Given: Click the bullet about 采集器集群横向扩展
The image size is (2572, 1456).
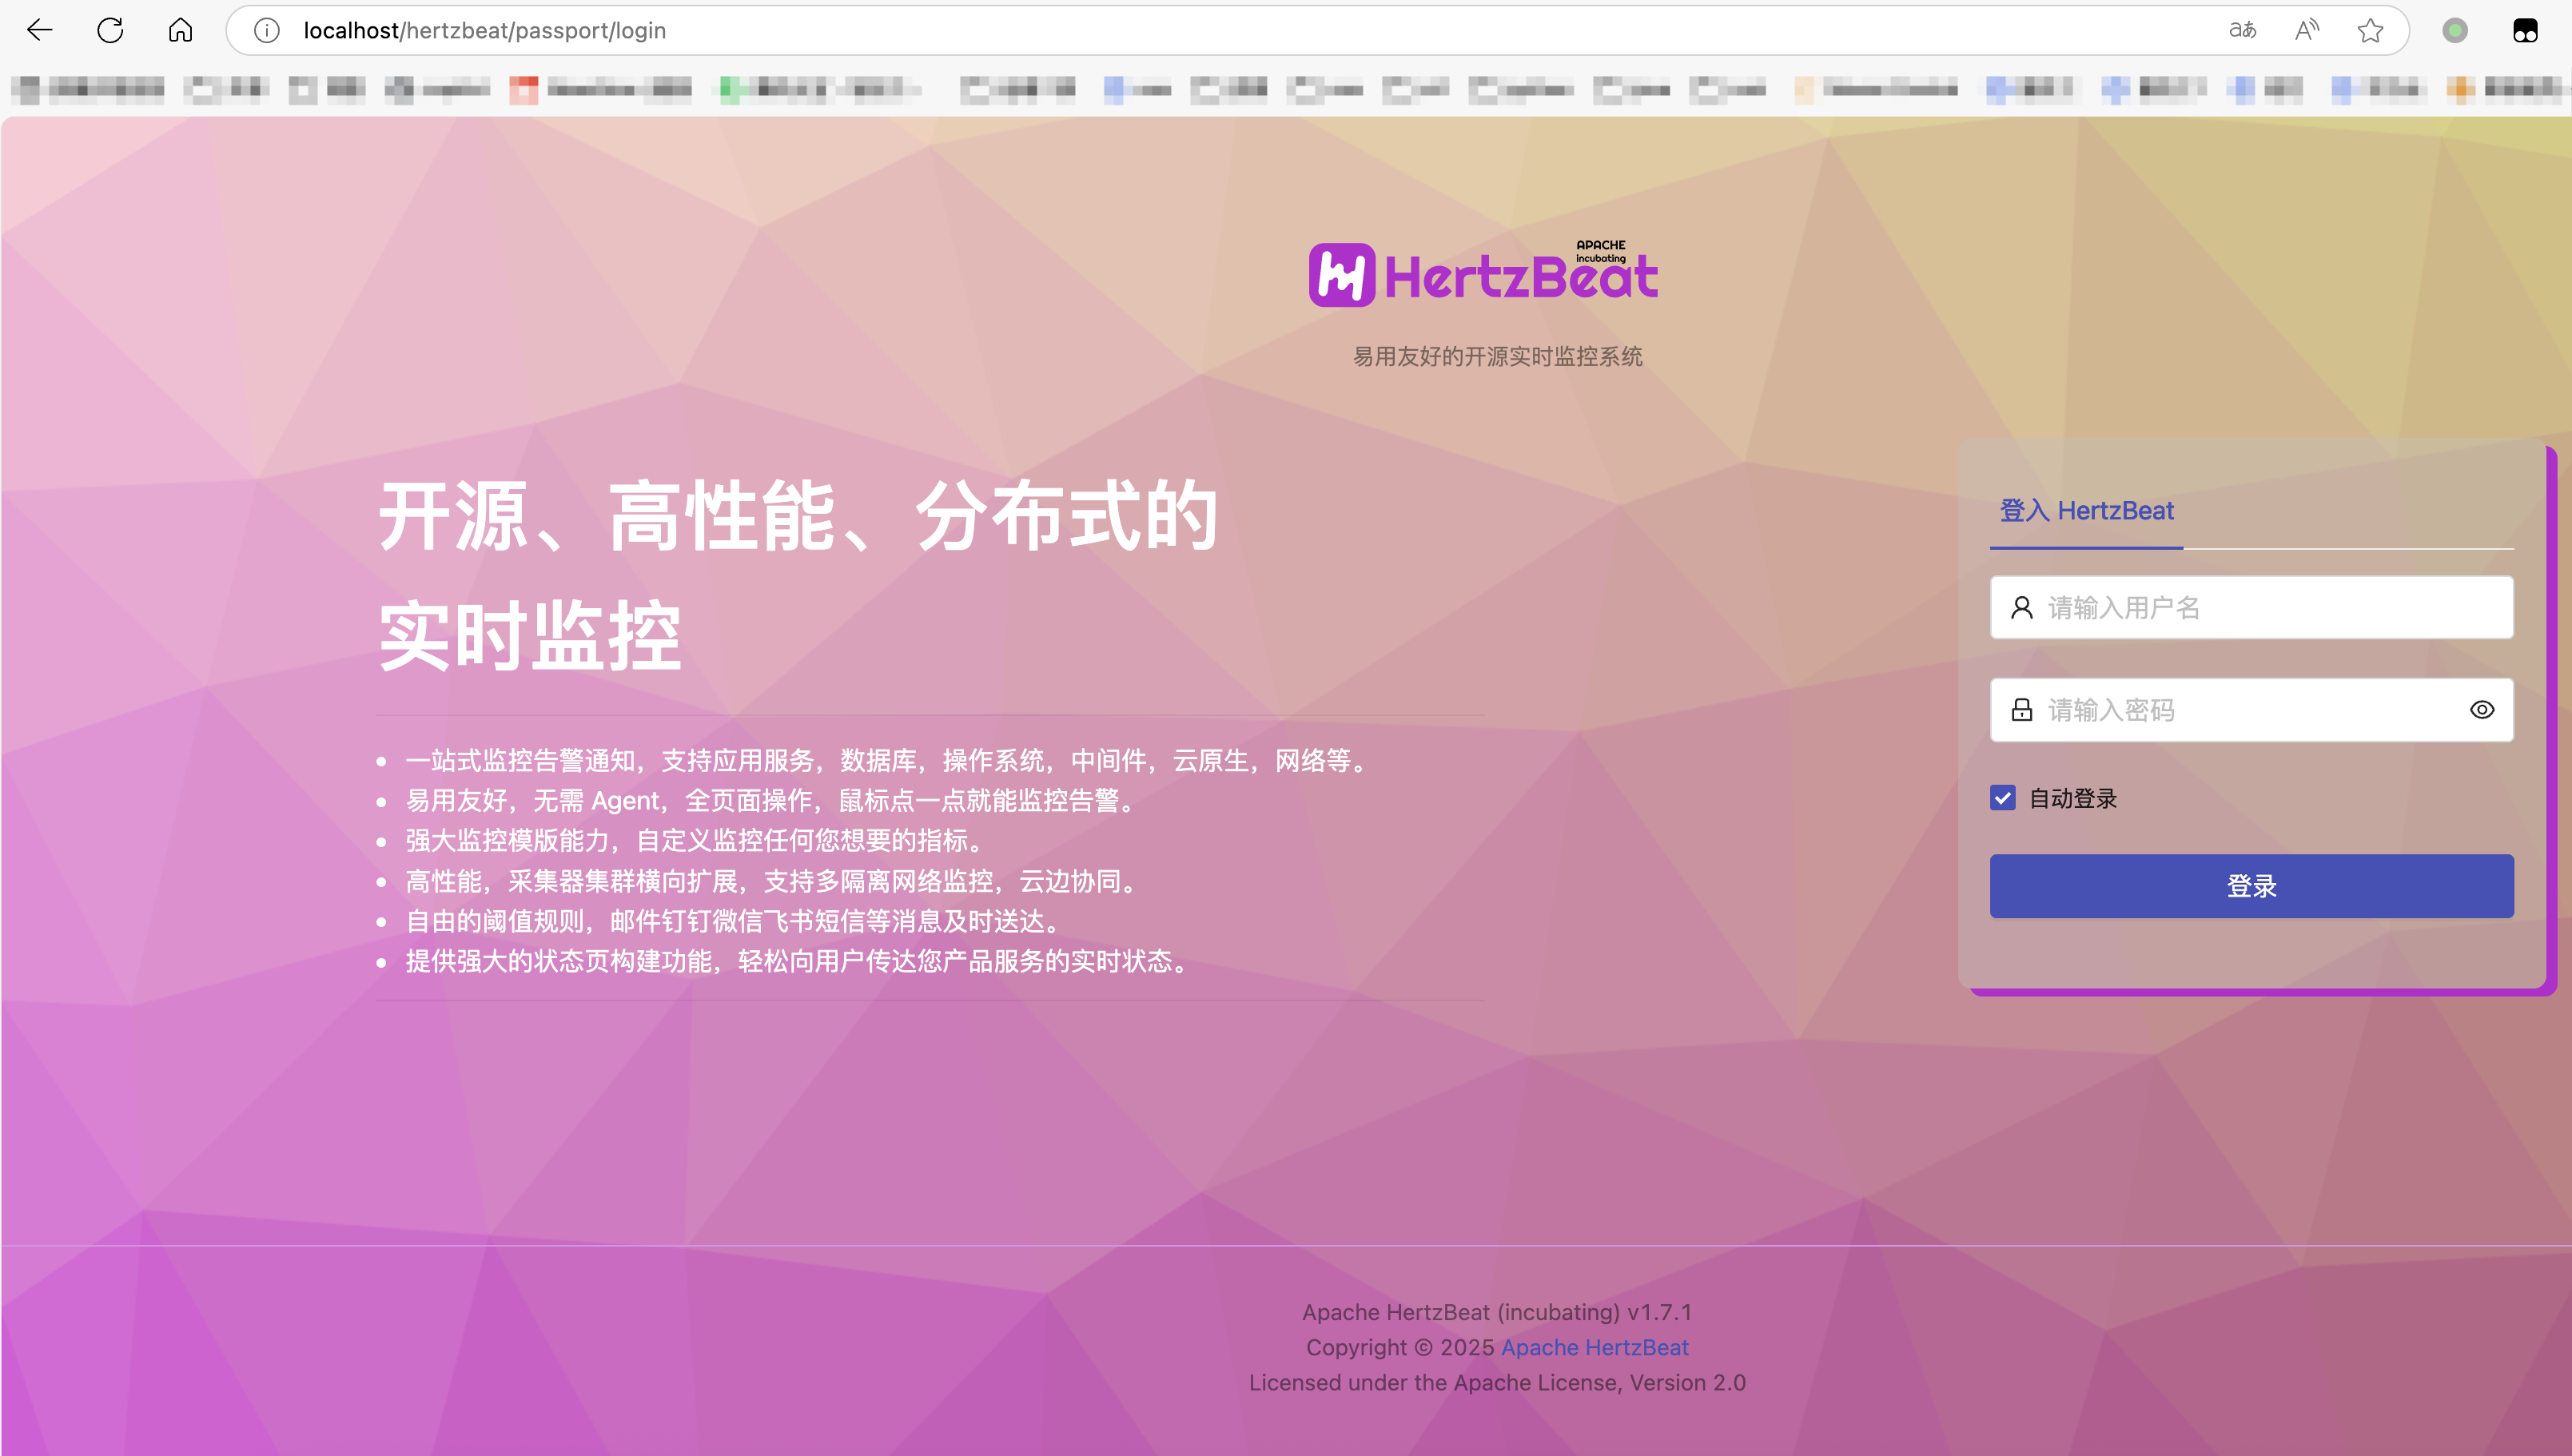Looking at the screenshot, I should (x=771, y=881).
